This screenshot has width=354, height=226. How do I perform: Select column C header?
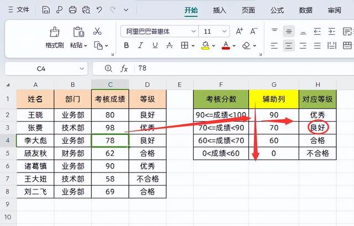click(x=110, y=85)
